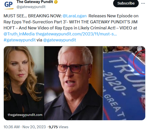The width and height of the screenshot is (149, 133).
Task: Click the red circle highlight on flag image
Action: [x=139, y=61]
